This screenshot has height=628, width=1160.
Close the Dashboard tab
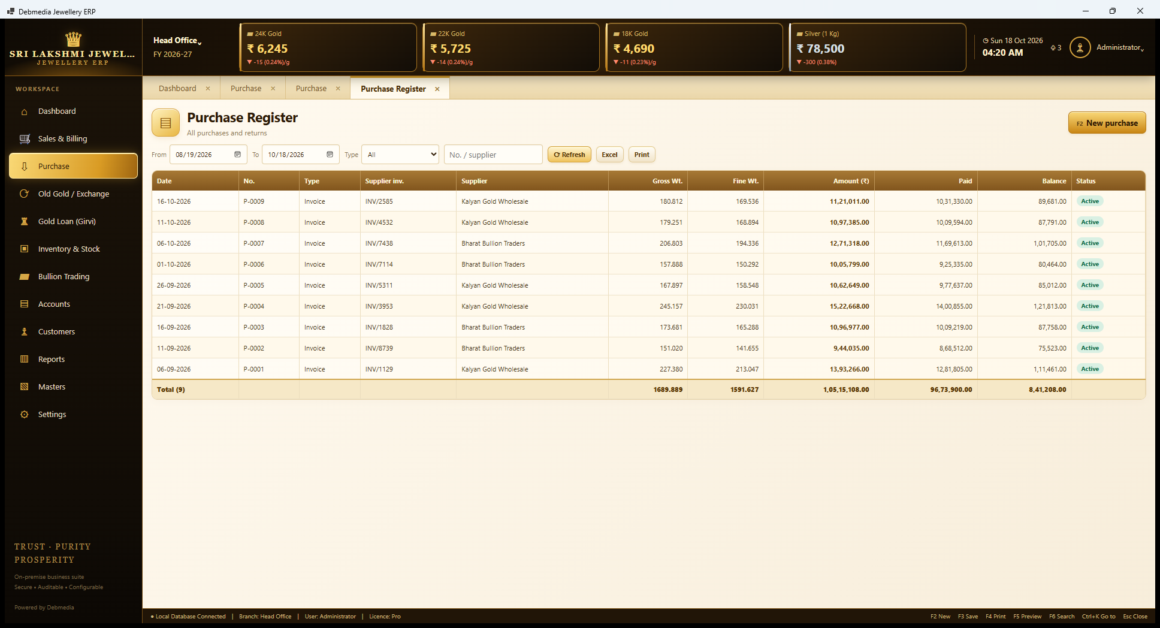click(x=208, y=89)
